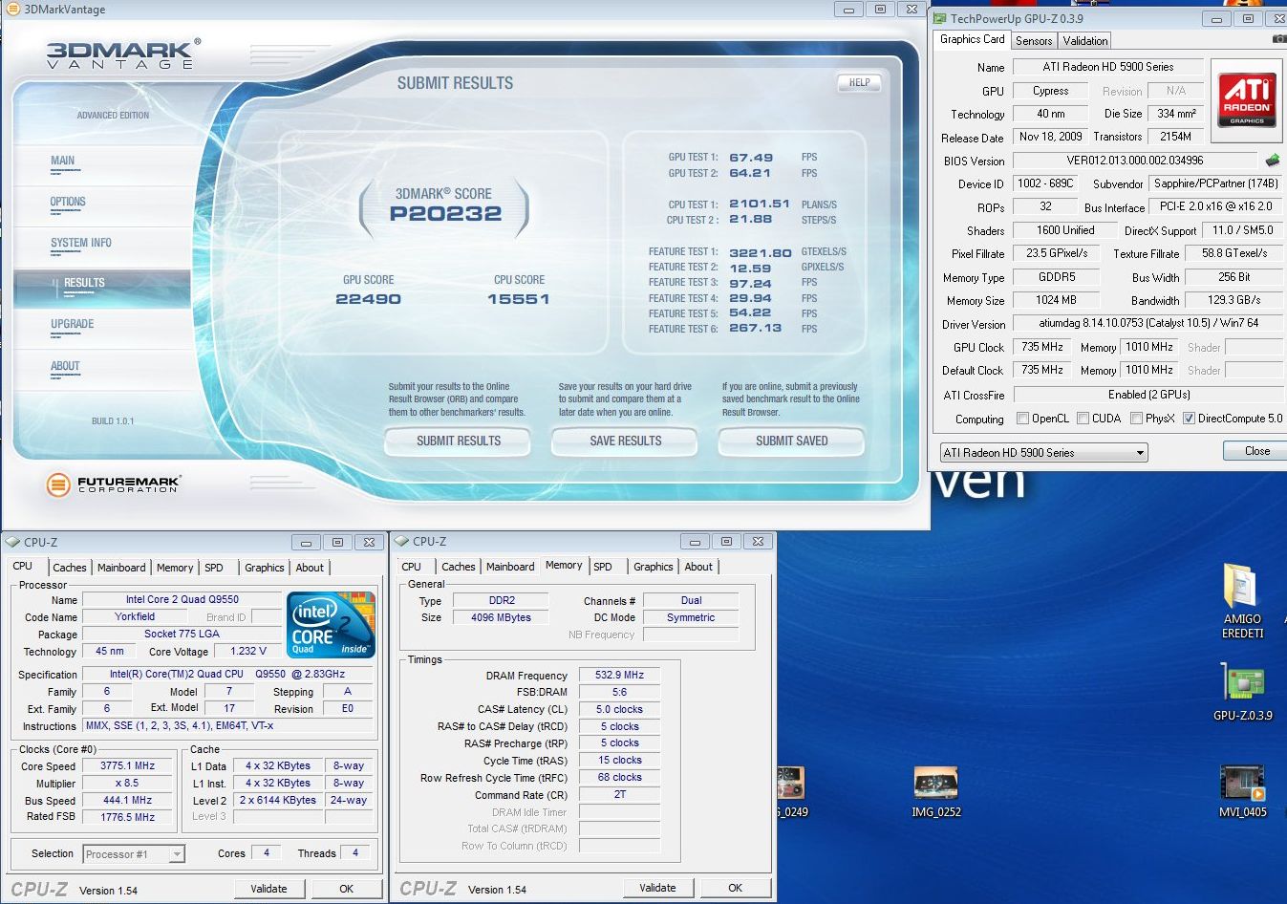Click the SAVE RESULTS button

coord(625,441)
